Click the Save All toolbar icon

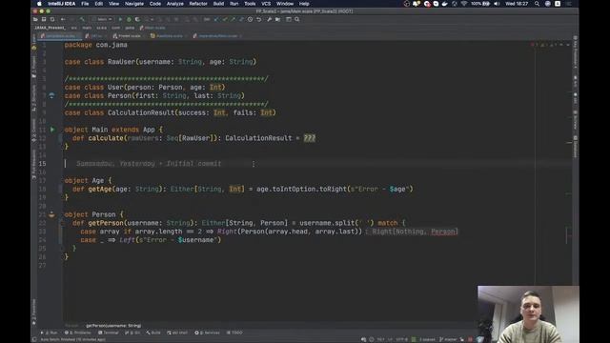tap(44, 19)
